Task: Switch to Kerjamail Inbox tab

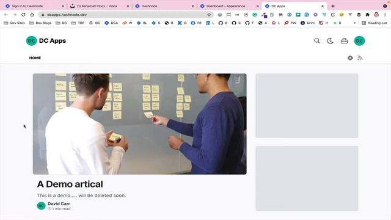Action: 99,5
